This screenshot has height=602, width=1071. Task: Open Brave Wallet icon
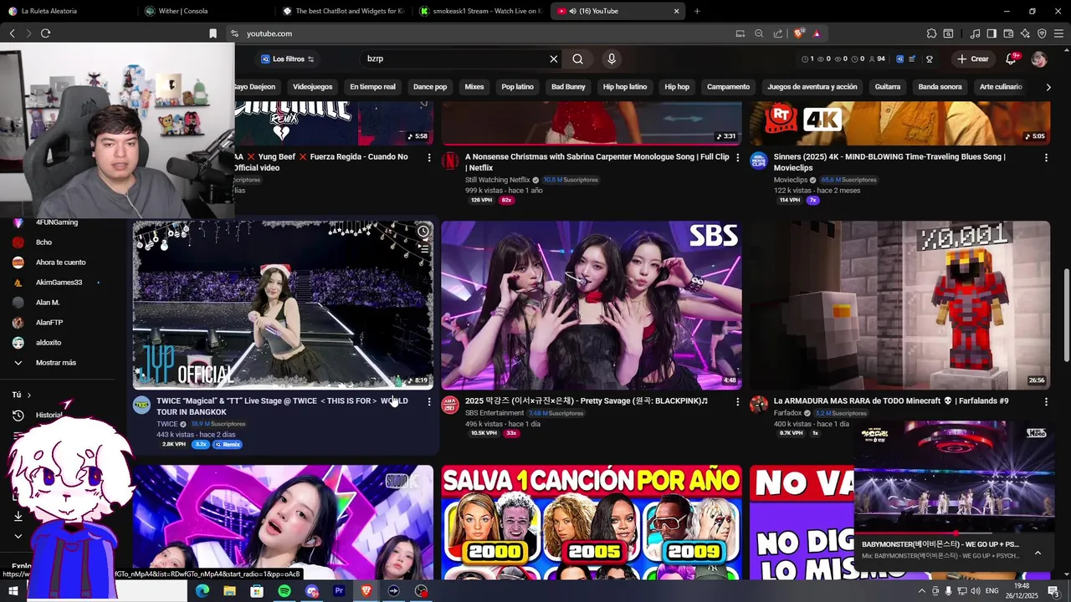pyautogui.click(x=1008, y=33)
